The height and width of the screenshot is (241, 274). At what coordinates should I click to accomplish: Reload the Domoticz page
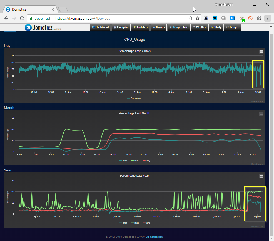(x=22, y=18)
